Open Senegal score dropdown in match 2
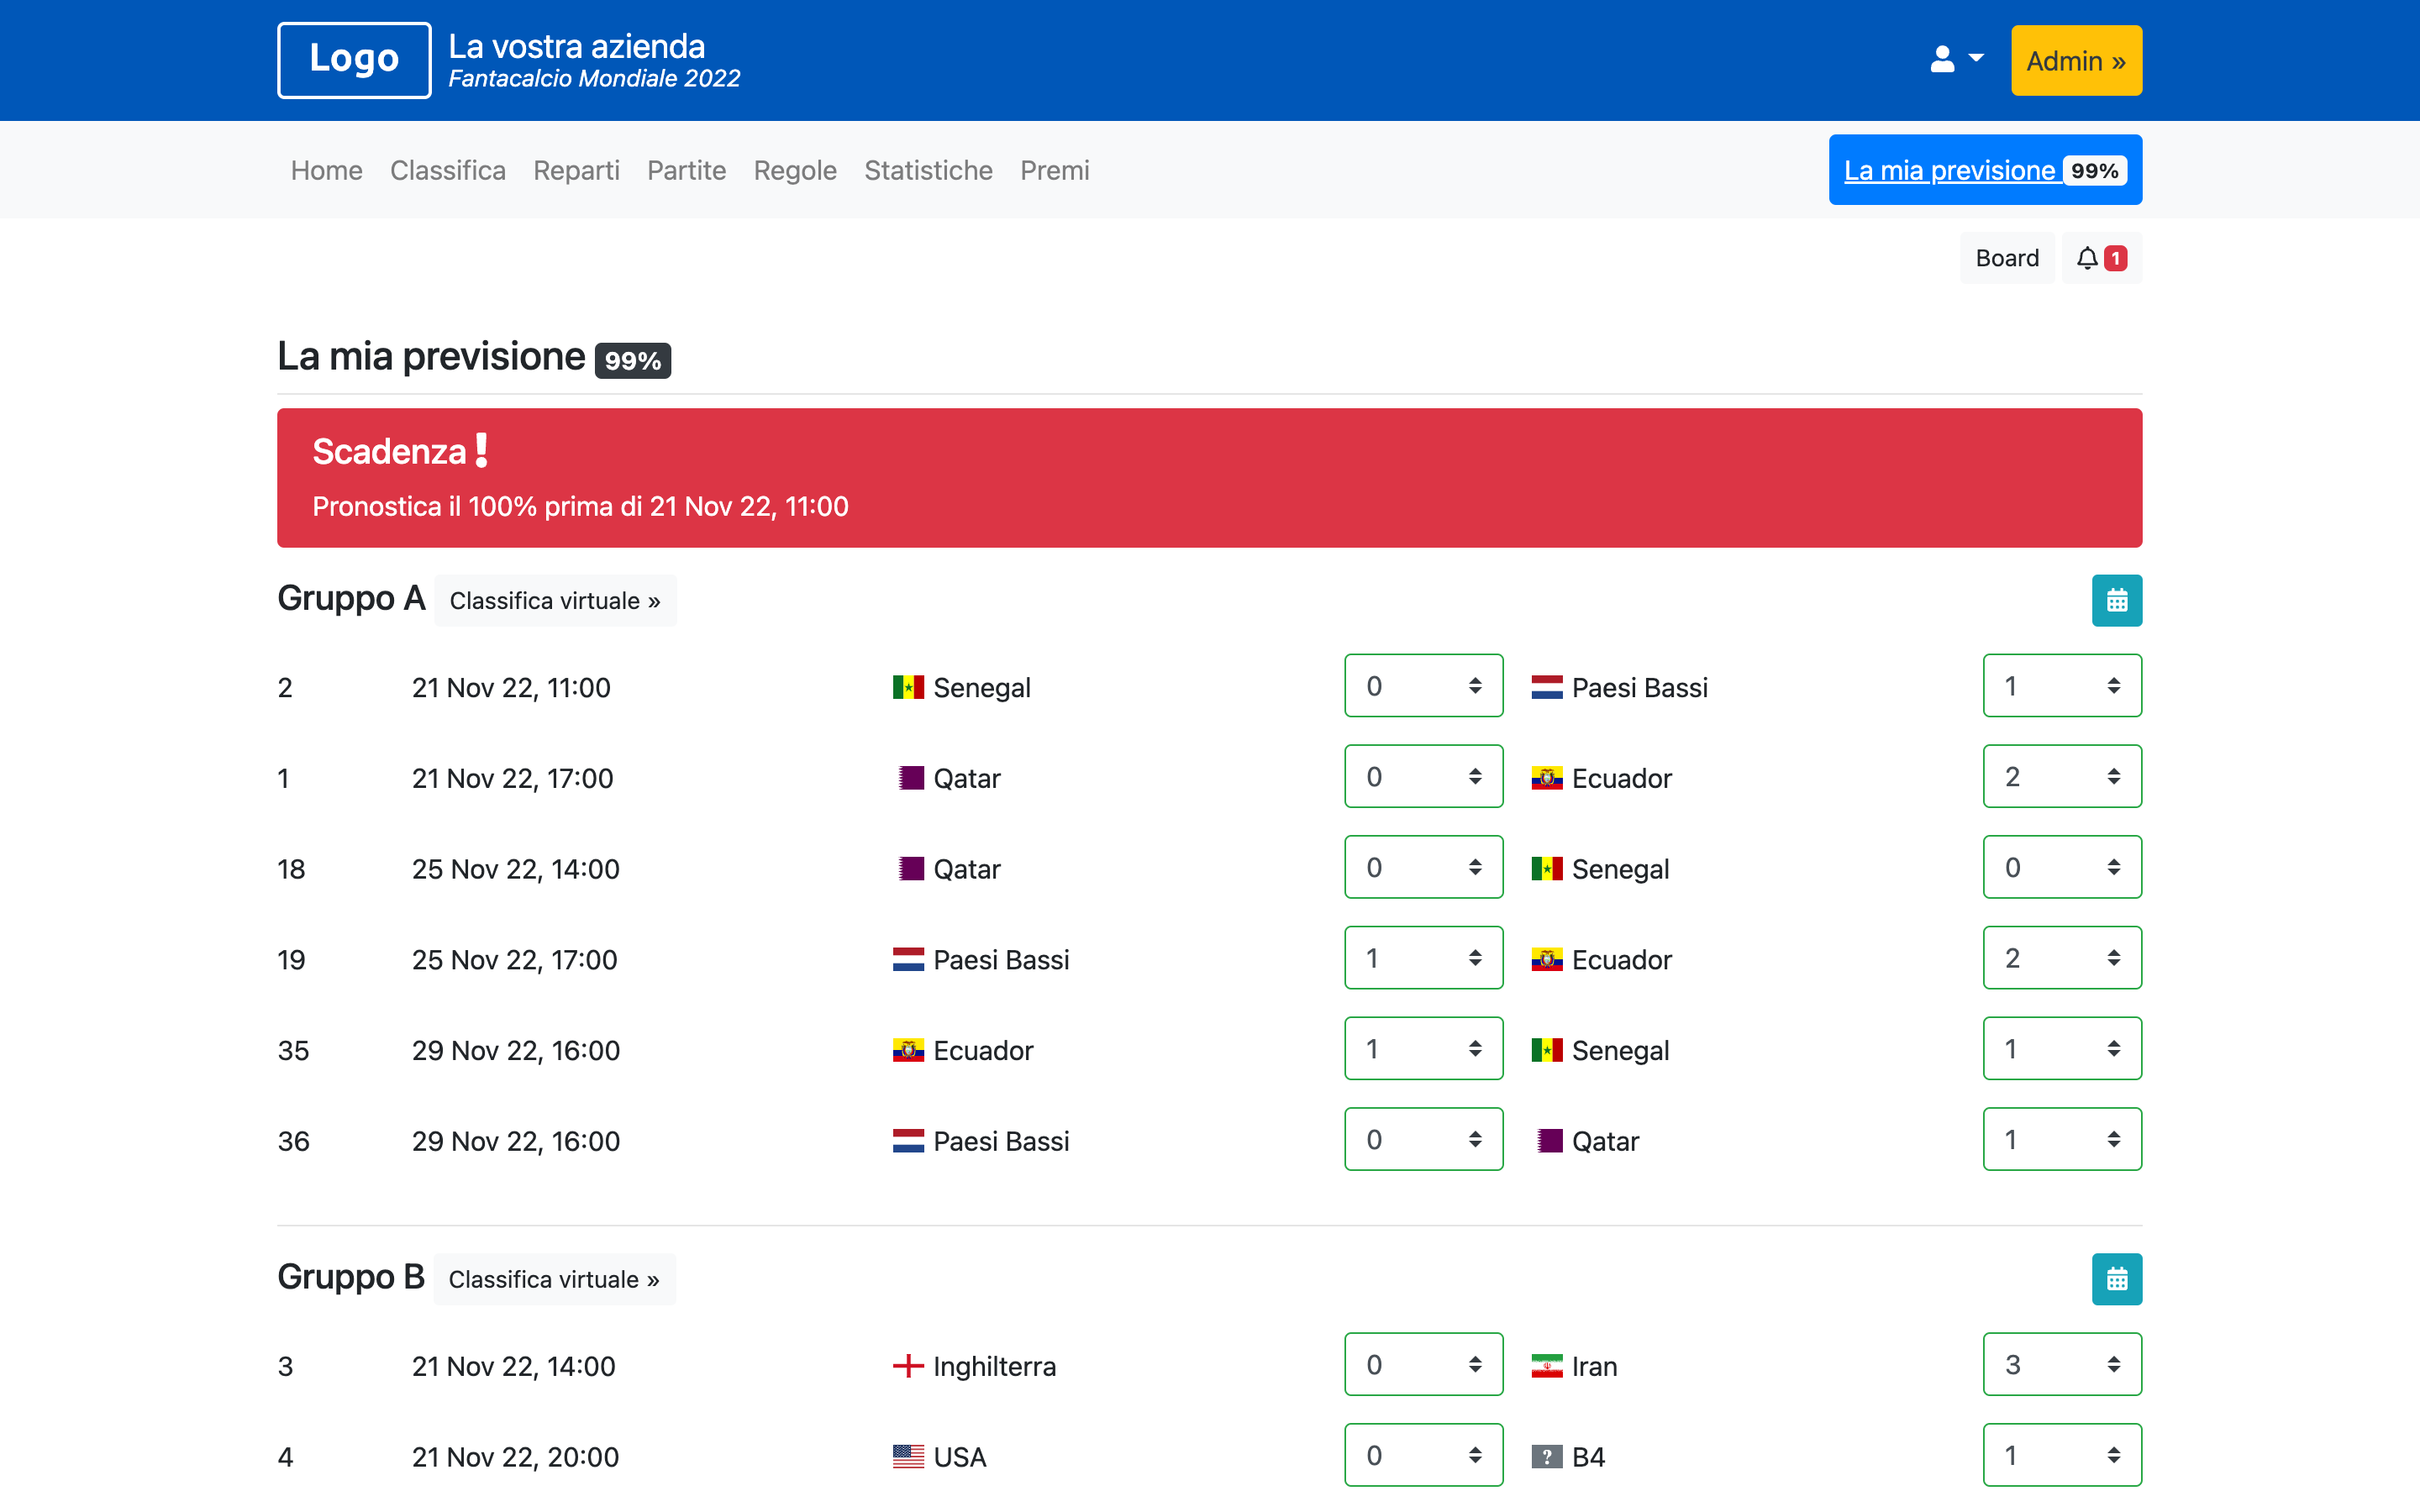Screen dimensions: 2420x1512 point(1424,686)
